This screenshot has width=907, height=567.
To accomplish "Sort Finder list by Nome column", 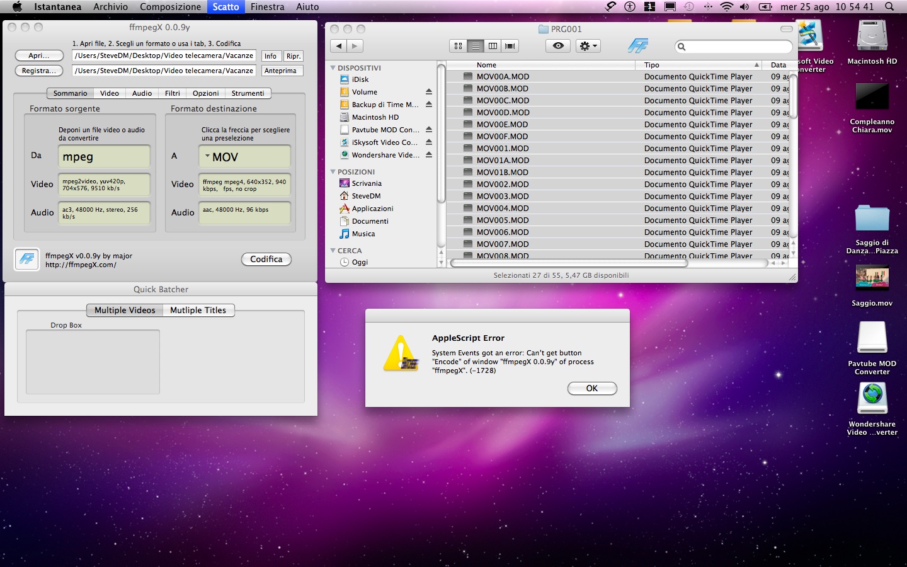I will [x=541, y=65].
